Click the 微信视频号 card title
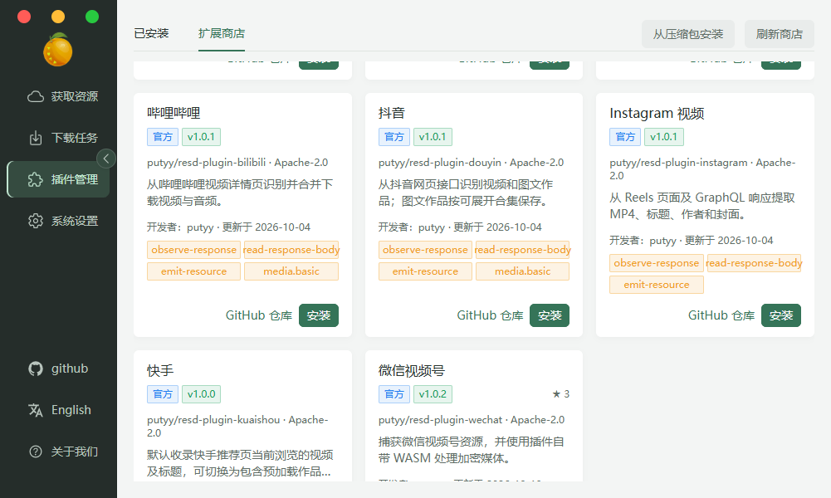 412,371
